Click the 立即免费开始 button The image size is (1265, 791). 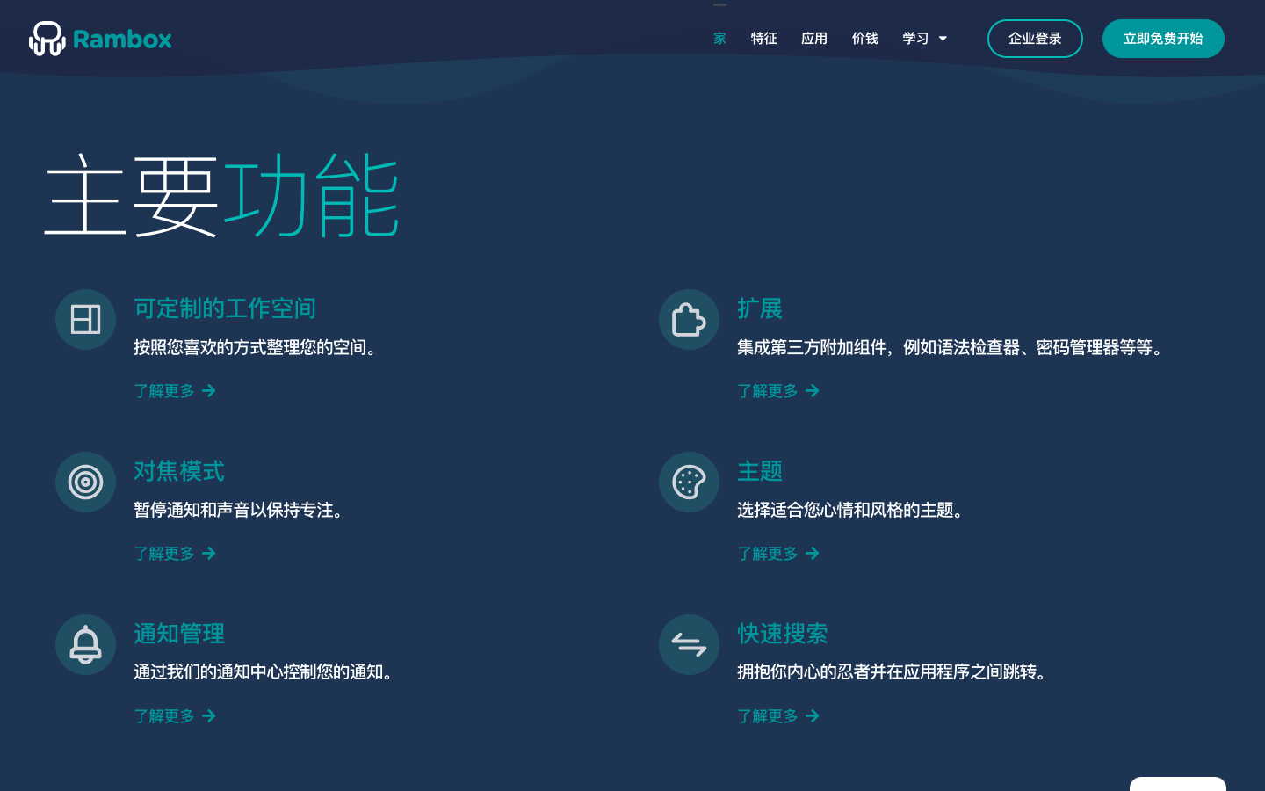tap(1163, 38)
